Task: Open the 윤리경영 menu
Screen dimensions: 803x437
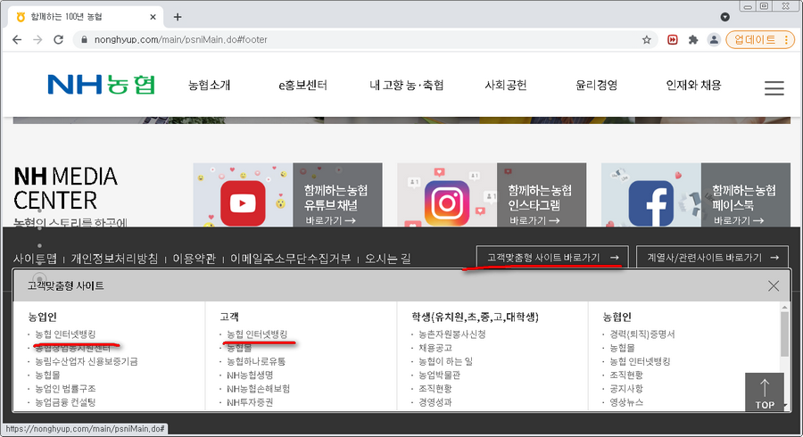Action: tap(597, 85)
